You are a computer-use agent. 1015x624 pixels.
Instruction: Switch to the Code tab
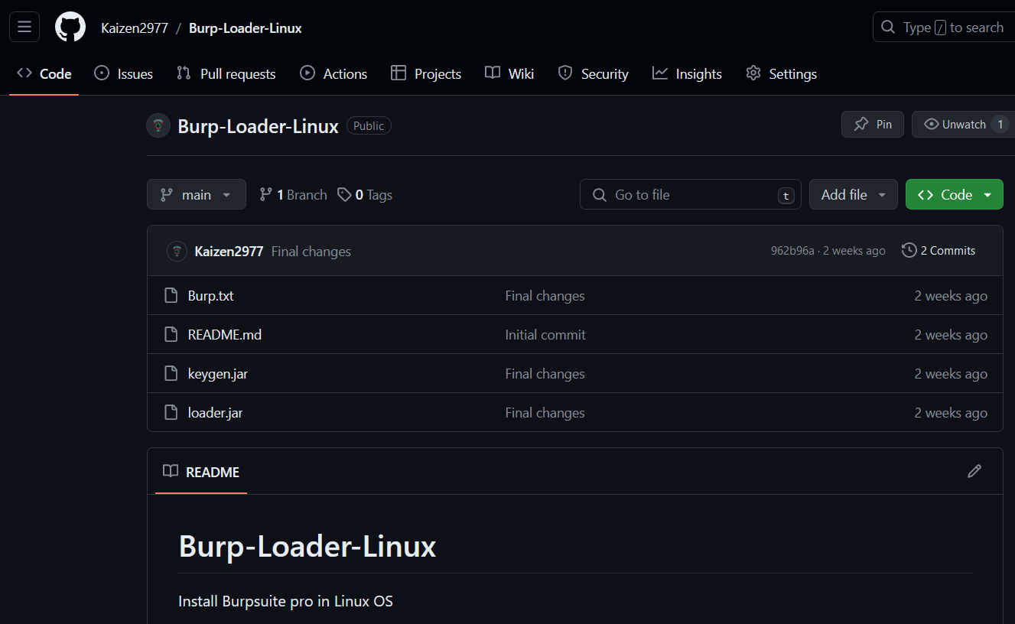[x=44, y=74]
